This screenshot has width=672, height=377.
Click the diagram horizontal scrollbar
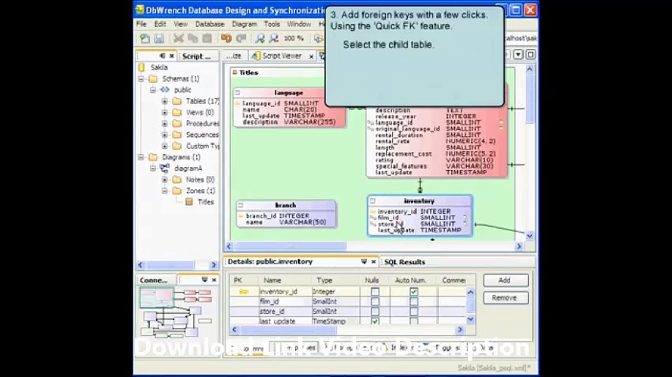click(290, 246)
